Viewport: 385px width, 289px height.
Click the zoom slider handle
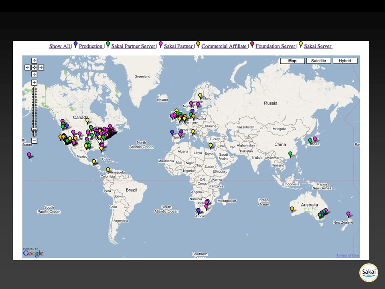[34, 129]
